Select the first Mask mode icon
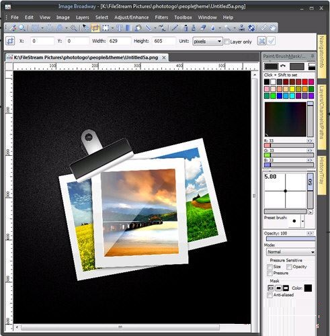 pyautogui.click(x=271, y=288)
